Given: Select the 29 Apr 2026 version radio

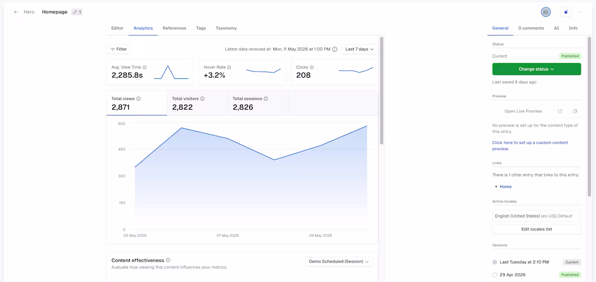Looking at the screenshot, I should click(495, 275).
